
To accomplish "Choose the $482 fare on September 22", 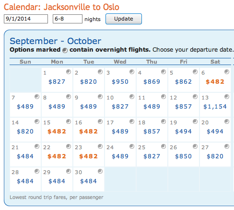I will (57, 156).
